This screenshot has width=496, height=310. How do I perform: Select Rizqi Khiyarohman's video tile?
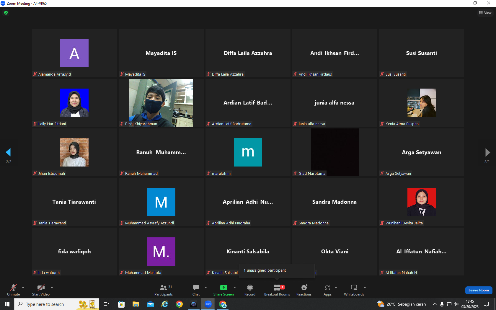pos(161,103)
